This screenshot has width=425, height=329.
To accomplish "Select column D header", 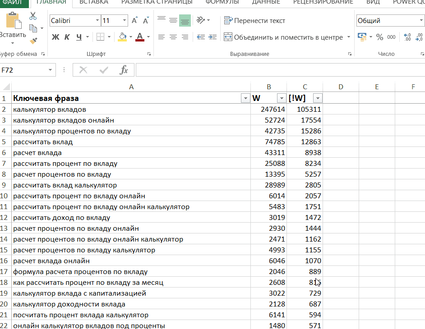I will click(341, 87).
